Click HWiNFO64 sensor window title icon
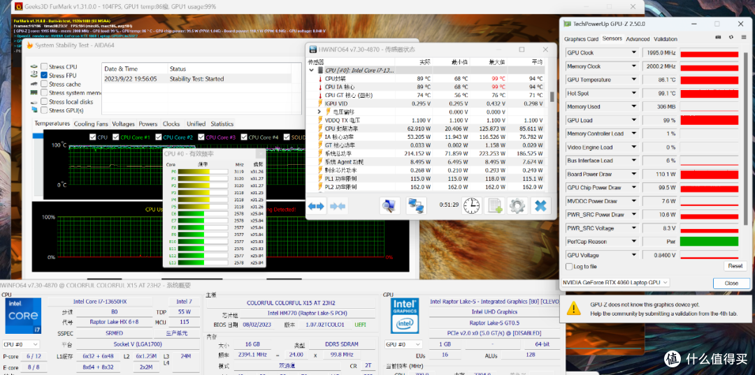 pos(312,50)
